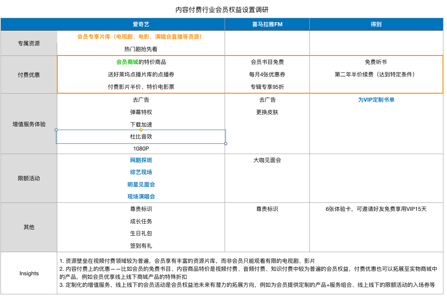Click the blue 网剧探班 text
447x297 pixels.
[x=141, y=160]
